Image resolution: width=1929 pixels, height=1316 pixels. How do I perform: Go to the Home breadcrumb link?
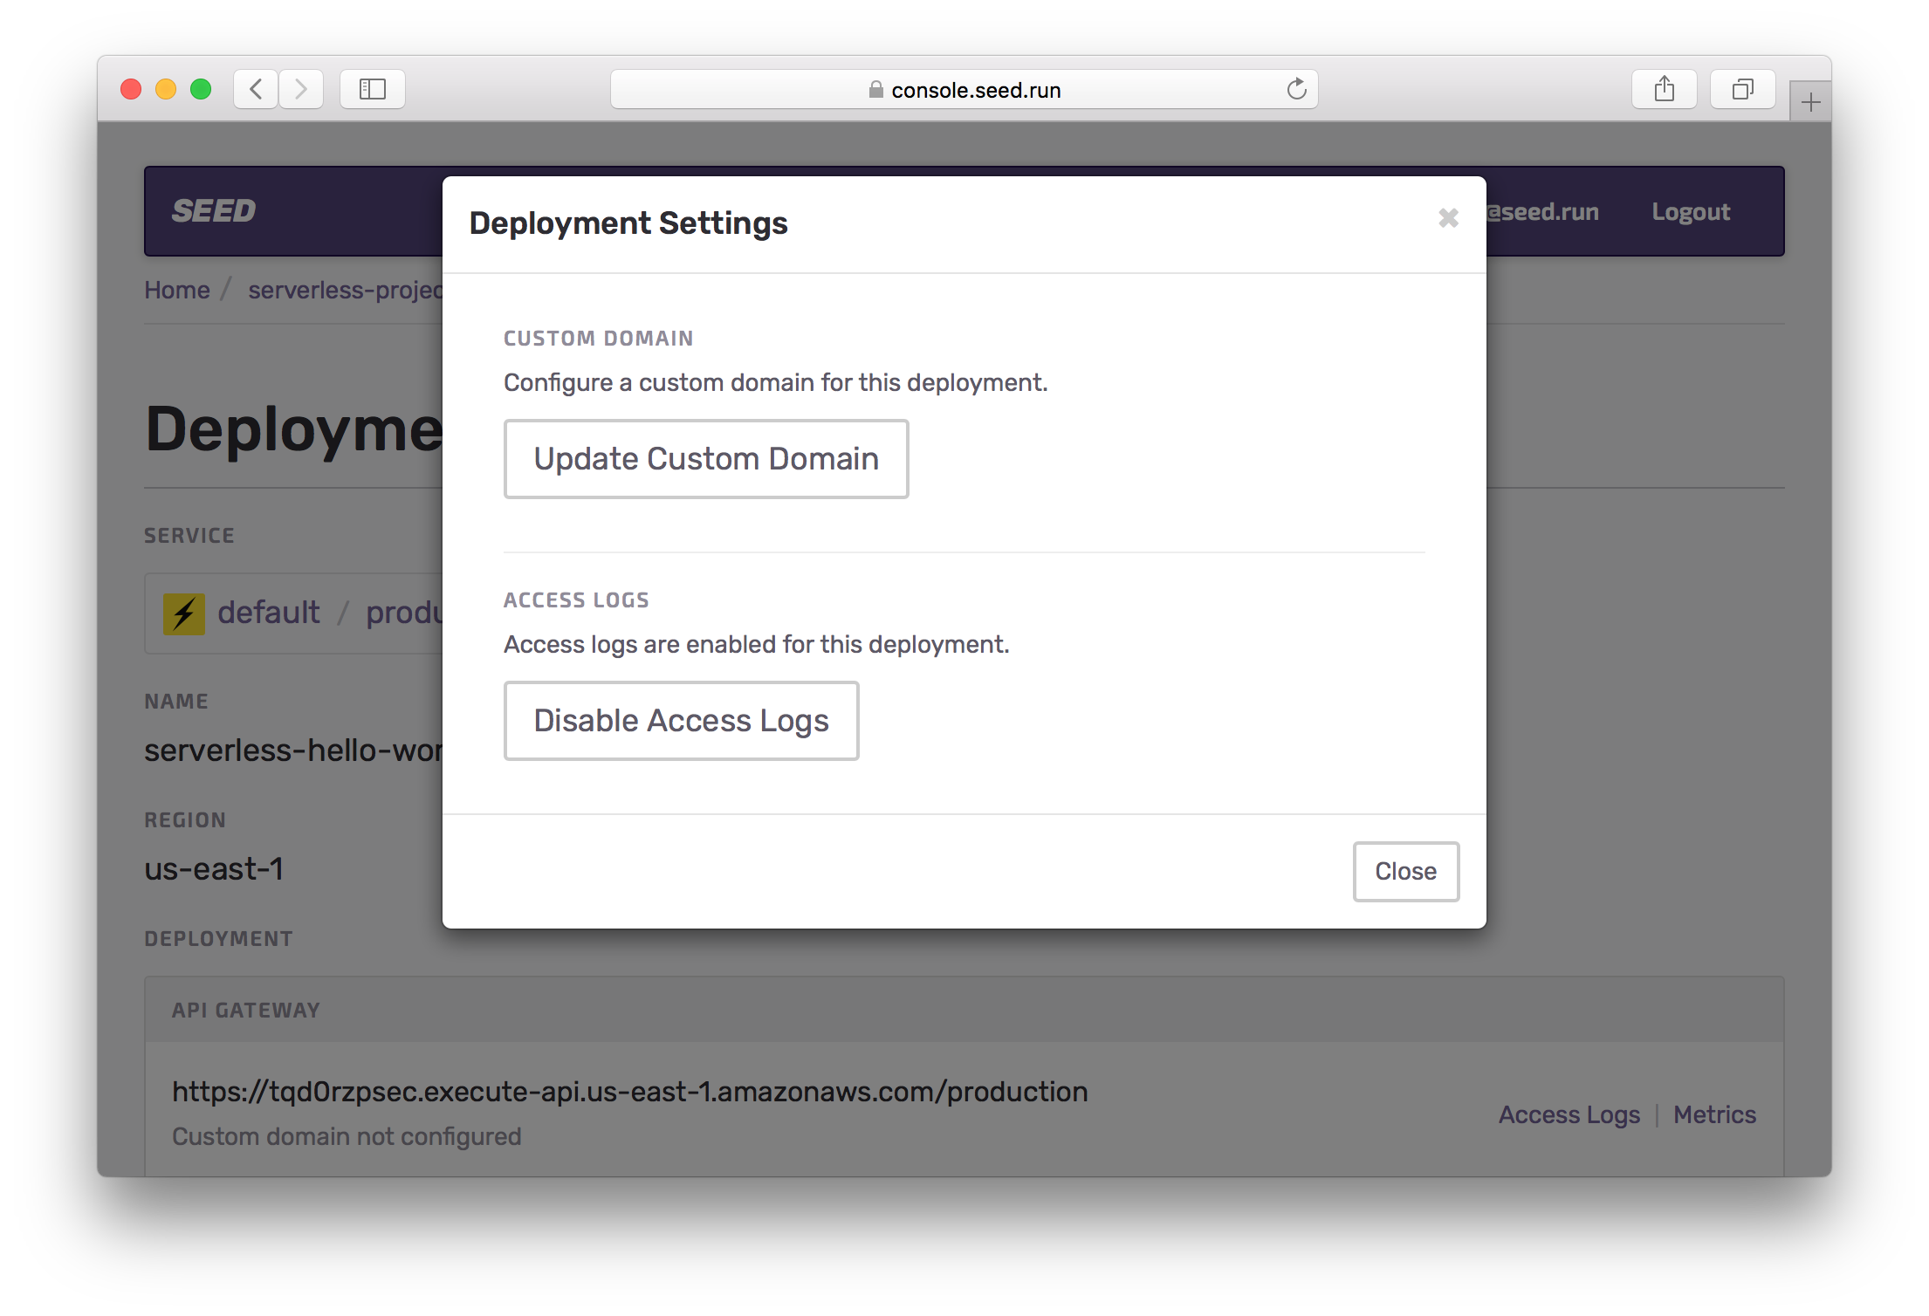(x=177, y=290)
